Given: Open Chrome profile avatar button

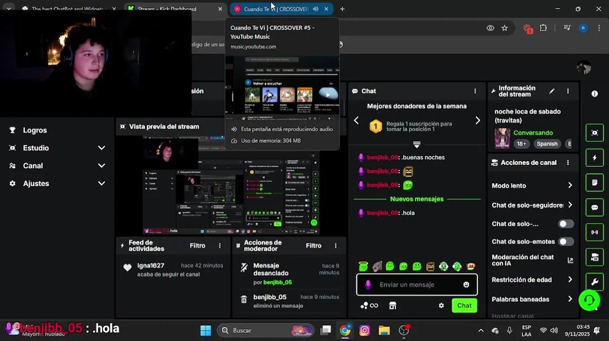Looking at the screenshot, I should (x=583, y=28).
